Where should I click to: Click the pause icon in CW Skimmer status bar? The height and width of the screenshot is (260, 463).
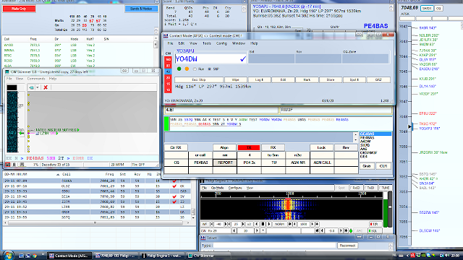[x=14, y=165]
